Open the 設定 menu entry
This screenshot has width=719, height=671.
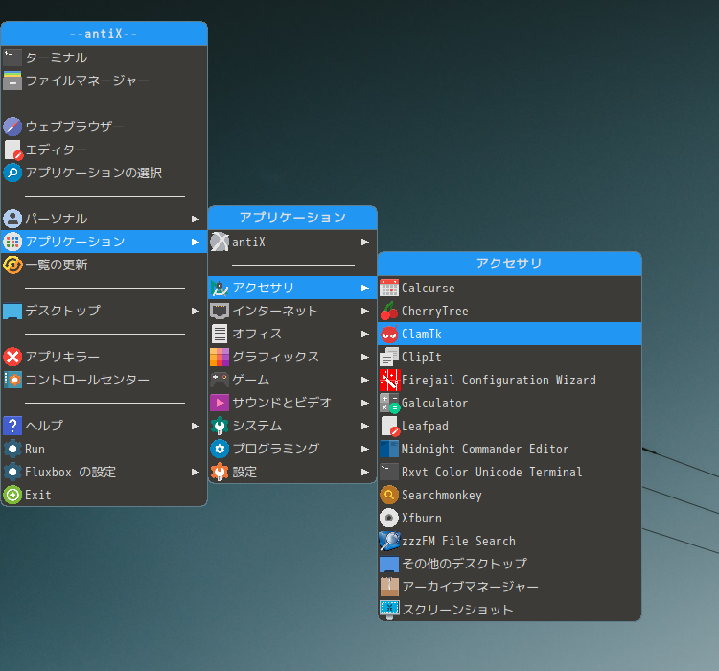coord(292,472)
